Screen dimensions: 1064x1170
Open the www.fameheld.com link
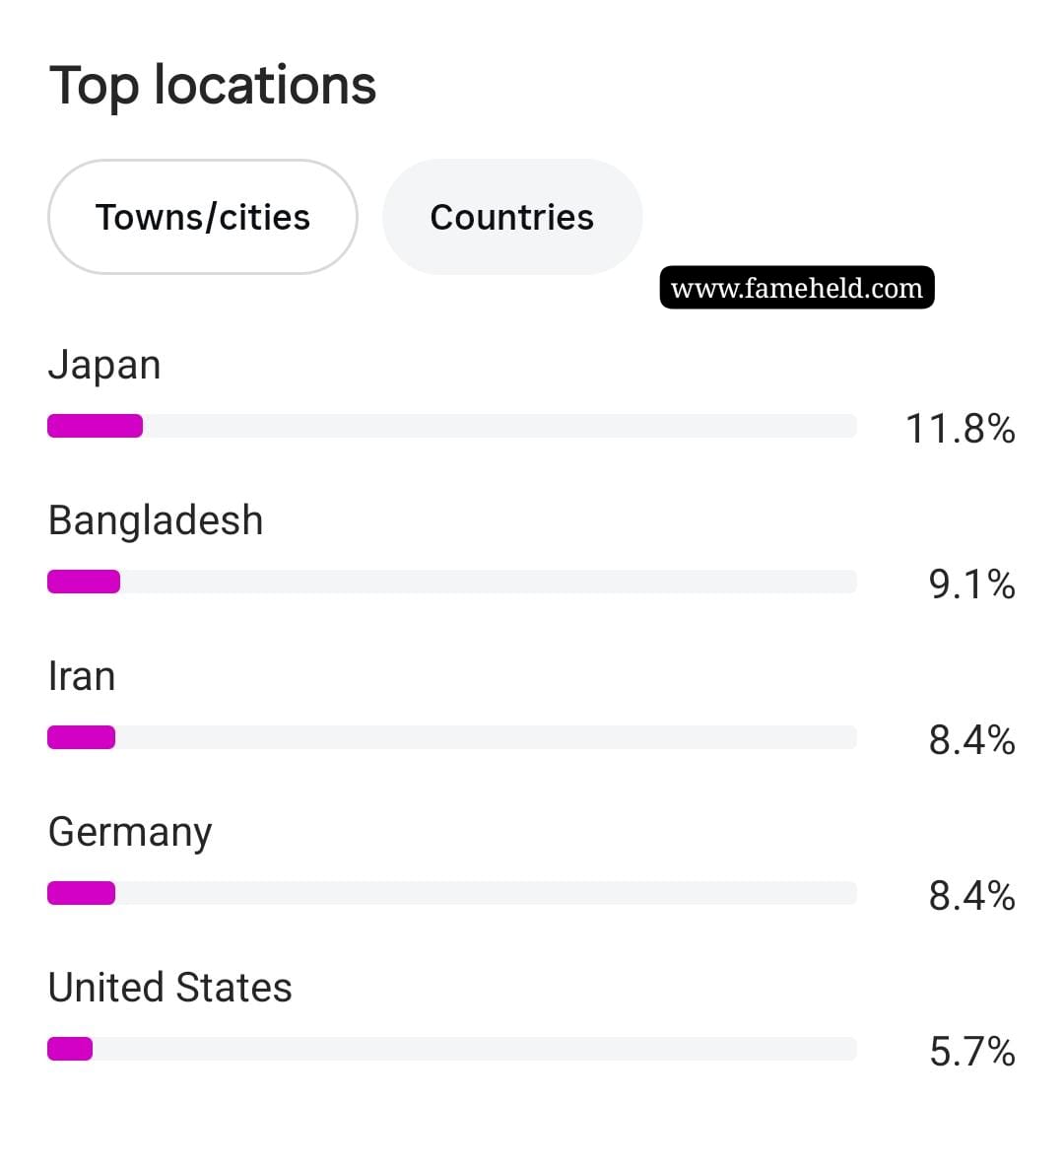click(796, 287)
